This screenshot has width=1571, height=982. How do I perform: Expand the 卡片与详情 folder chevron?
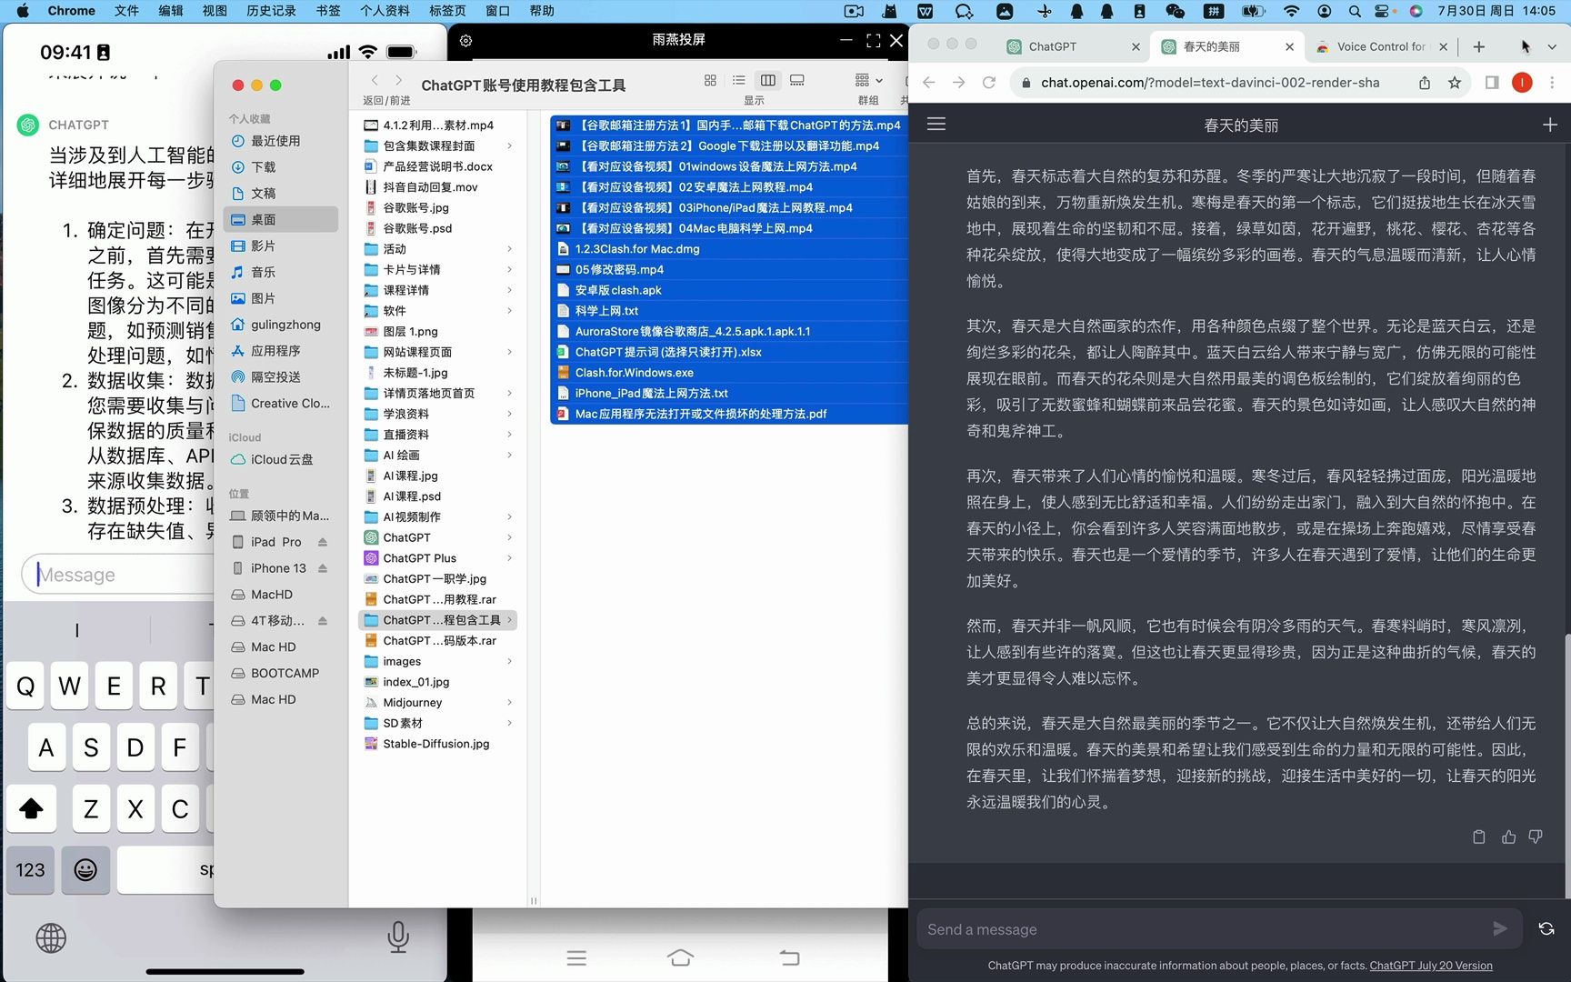coord(509,269)
